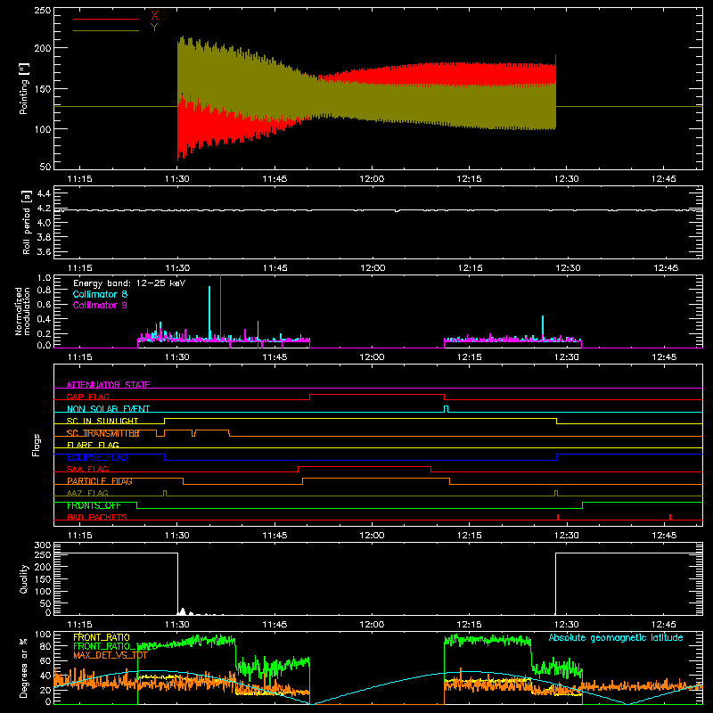The image size is (713, 713).
Task: Click the "Normalized modulation" axis title
Action: pyautogui.click(x=22, y=311)
